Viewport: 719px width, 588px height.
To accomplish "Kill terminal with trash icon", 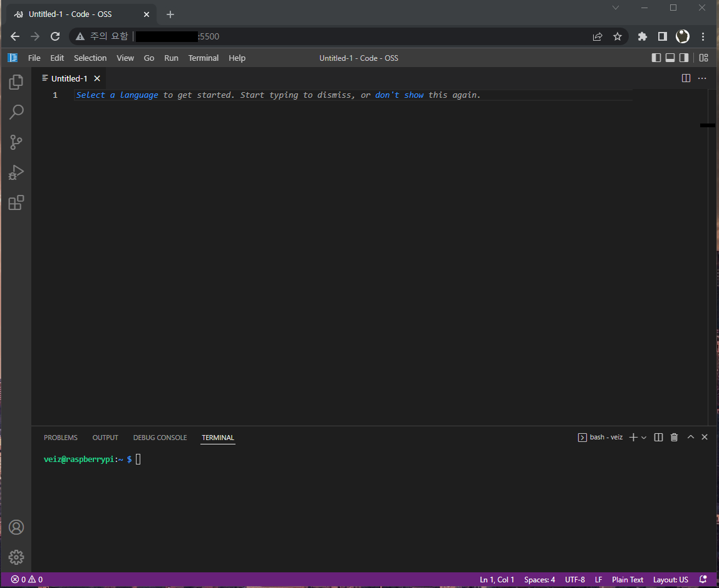I will click(x=674, y=438).
